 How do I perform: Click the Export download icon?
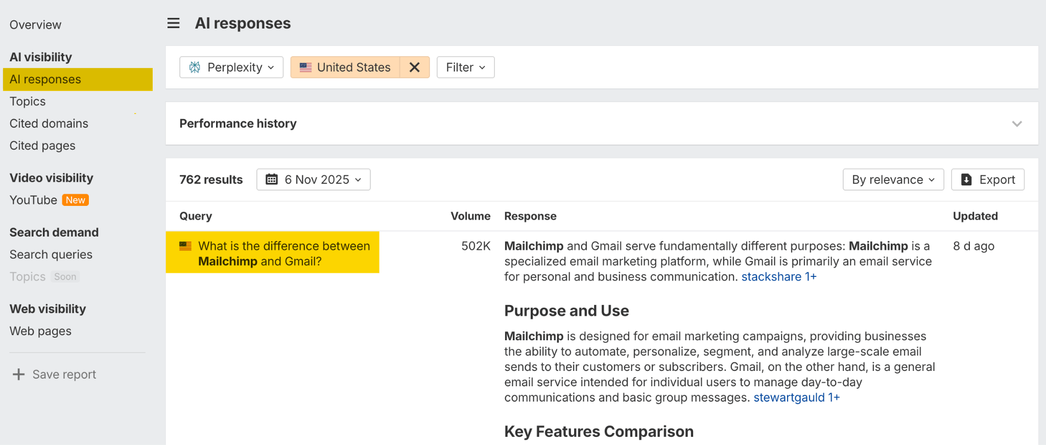point(966,179)
